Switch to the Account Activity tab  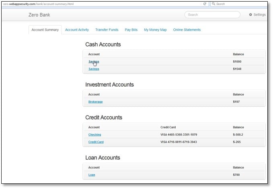(77, 30)
